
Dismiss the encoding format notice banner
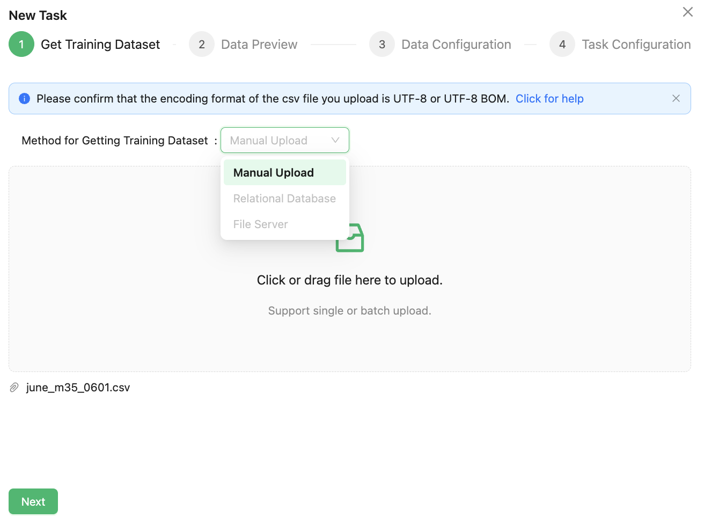click(x=676, y=98)
